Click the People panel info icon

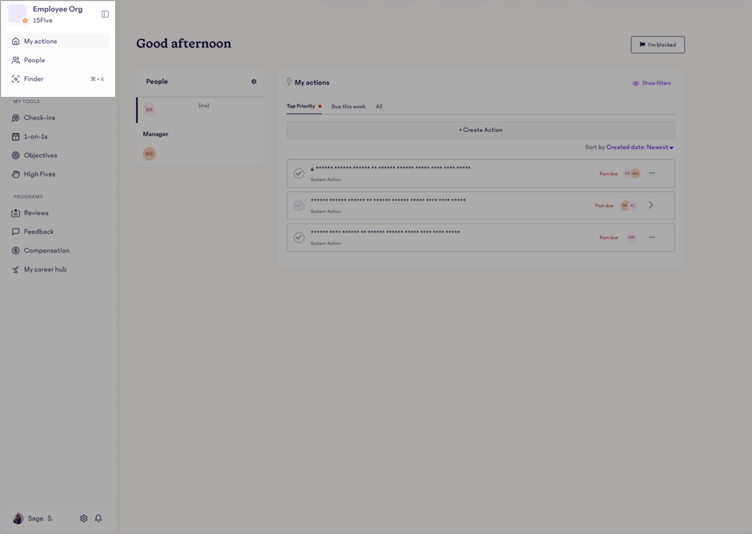tap(254, 82)
